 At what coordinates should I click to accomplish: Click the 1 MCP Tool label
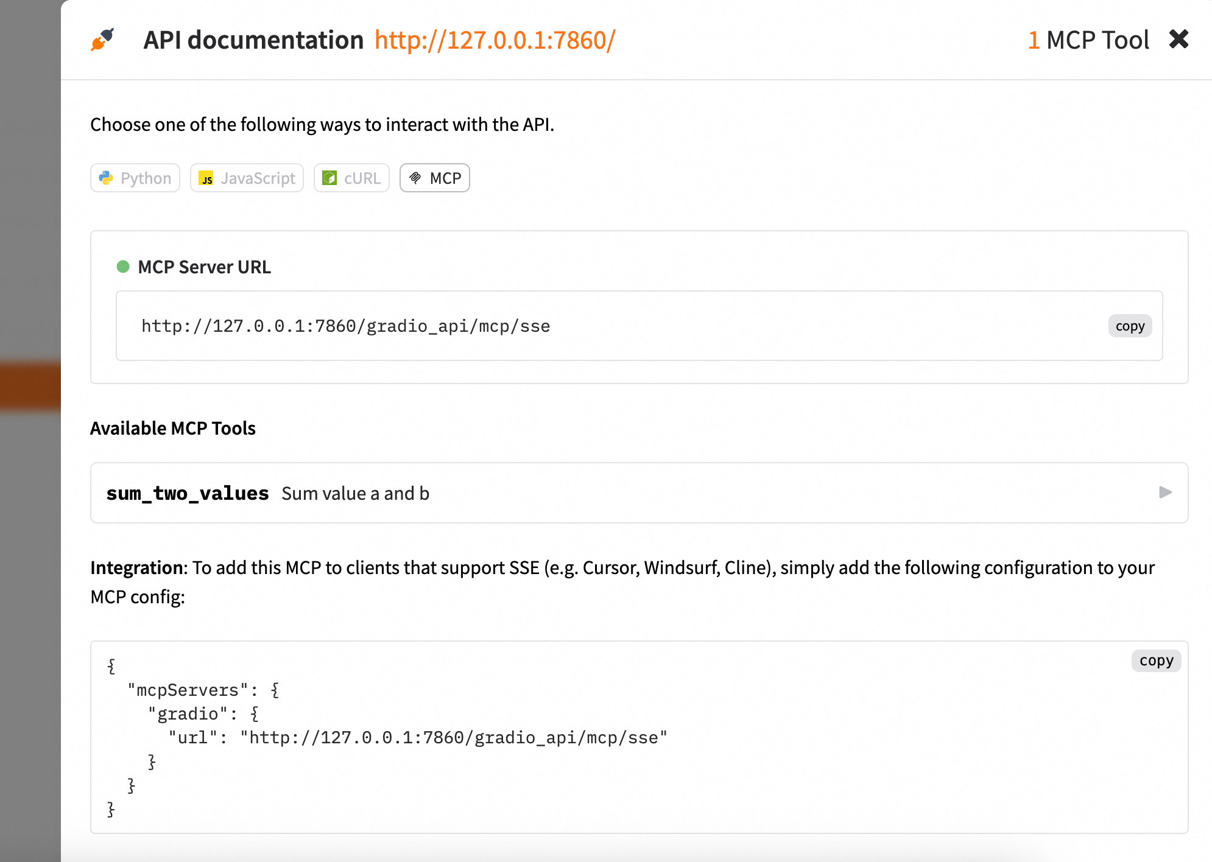(x=1089, y=39)
